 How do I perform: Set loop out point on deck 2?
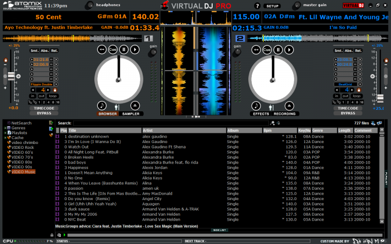[346, 96]
